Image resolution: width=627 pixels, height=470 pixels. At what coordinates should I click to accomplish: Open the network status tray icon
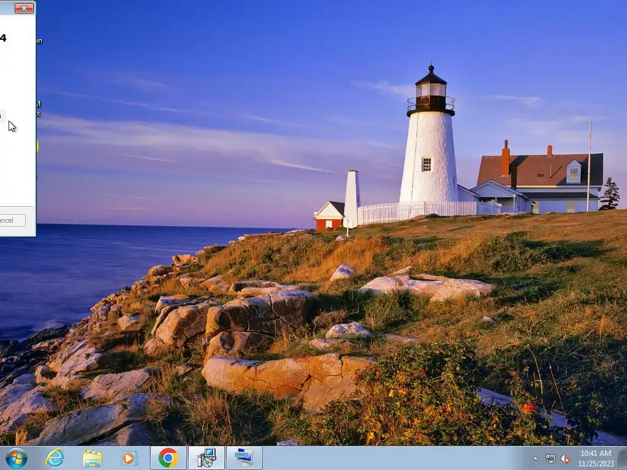(550, 458)
